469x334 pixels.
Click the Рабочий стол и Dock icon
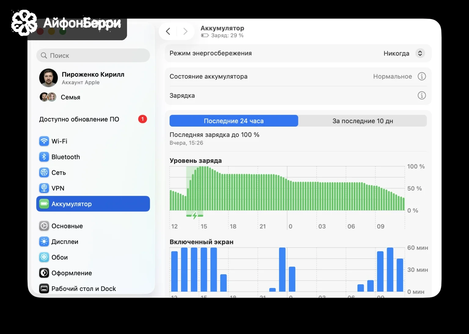click(44, 289)
